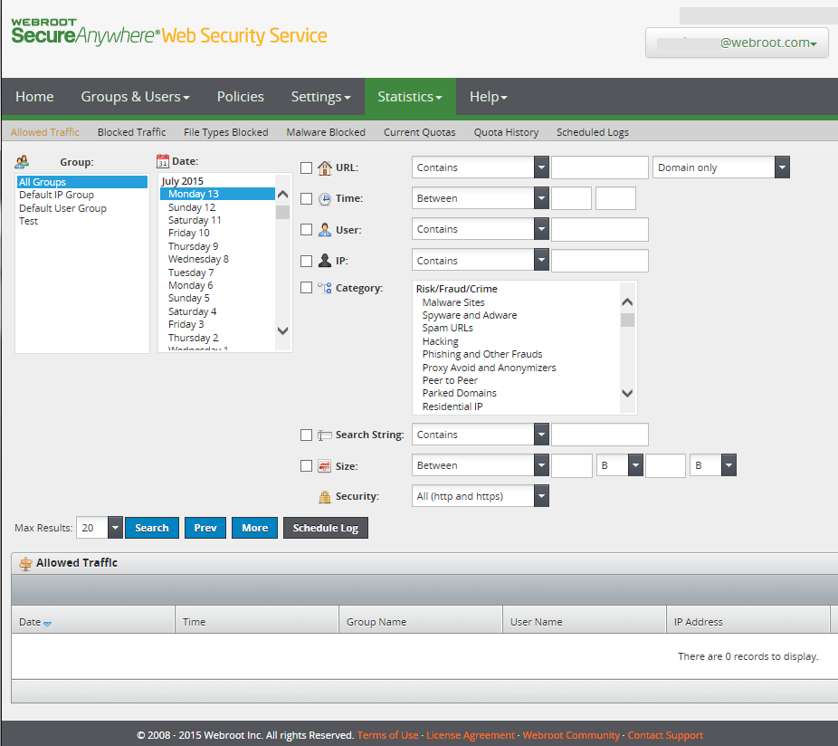This screenshot has width=838, height=746.
Task: Click the Schedule Log button
Action: [326, 528]
